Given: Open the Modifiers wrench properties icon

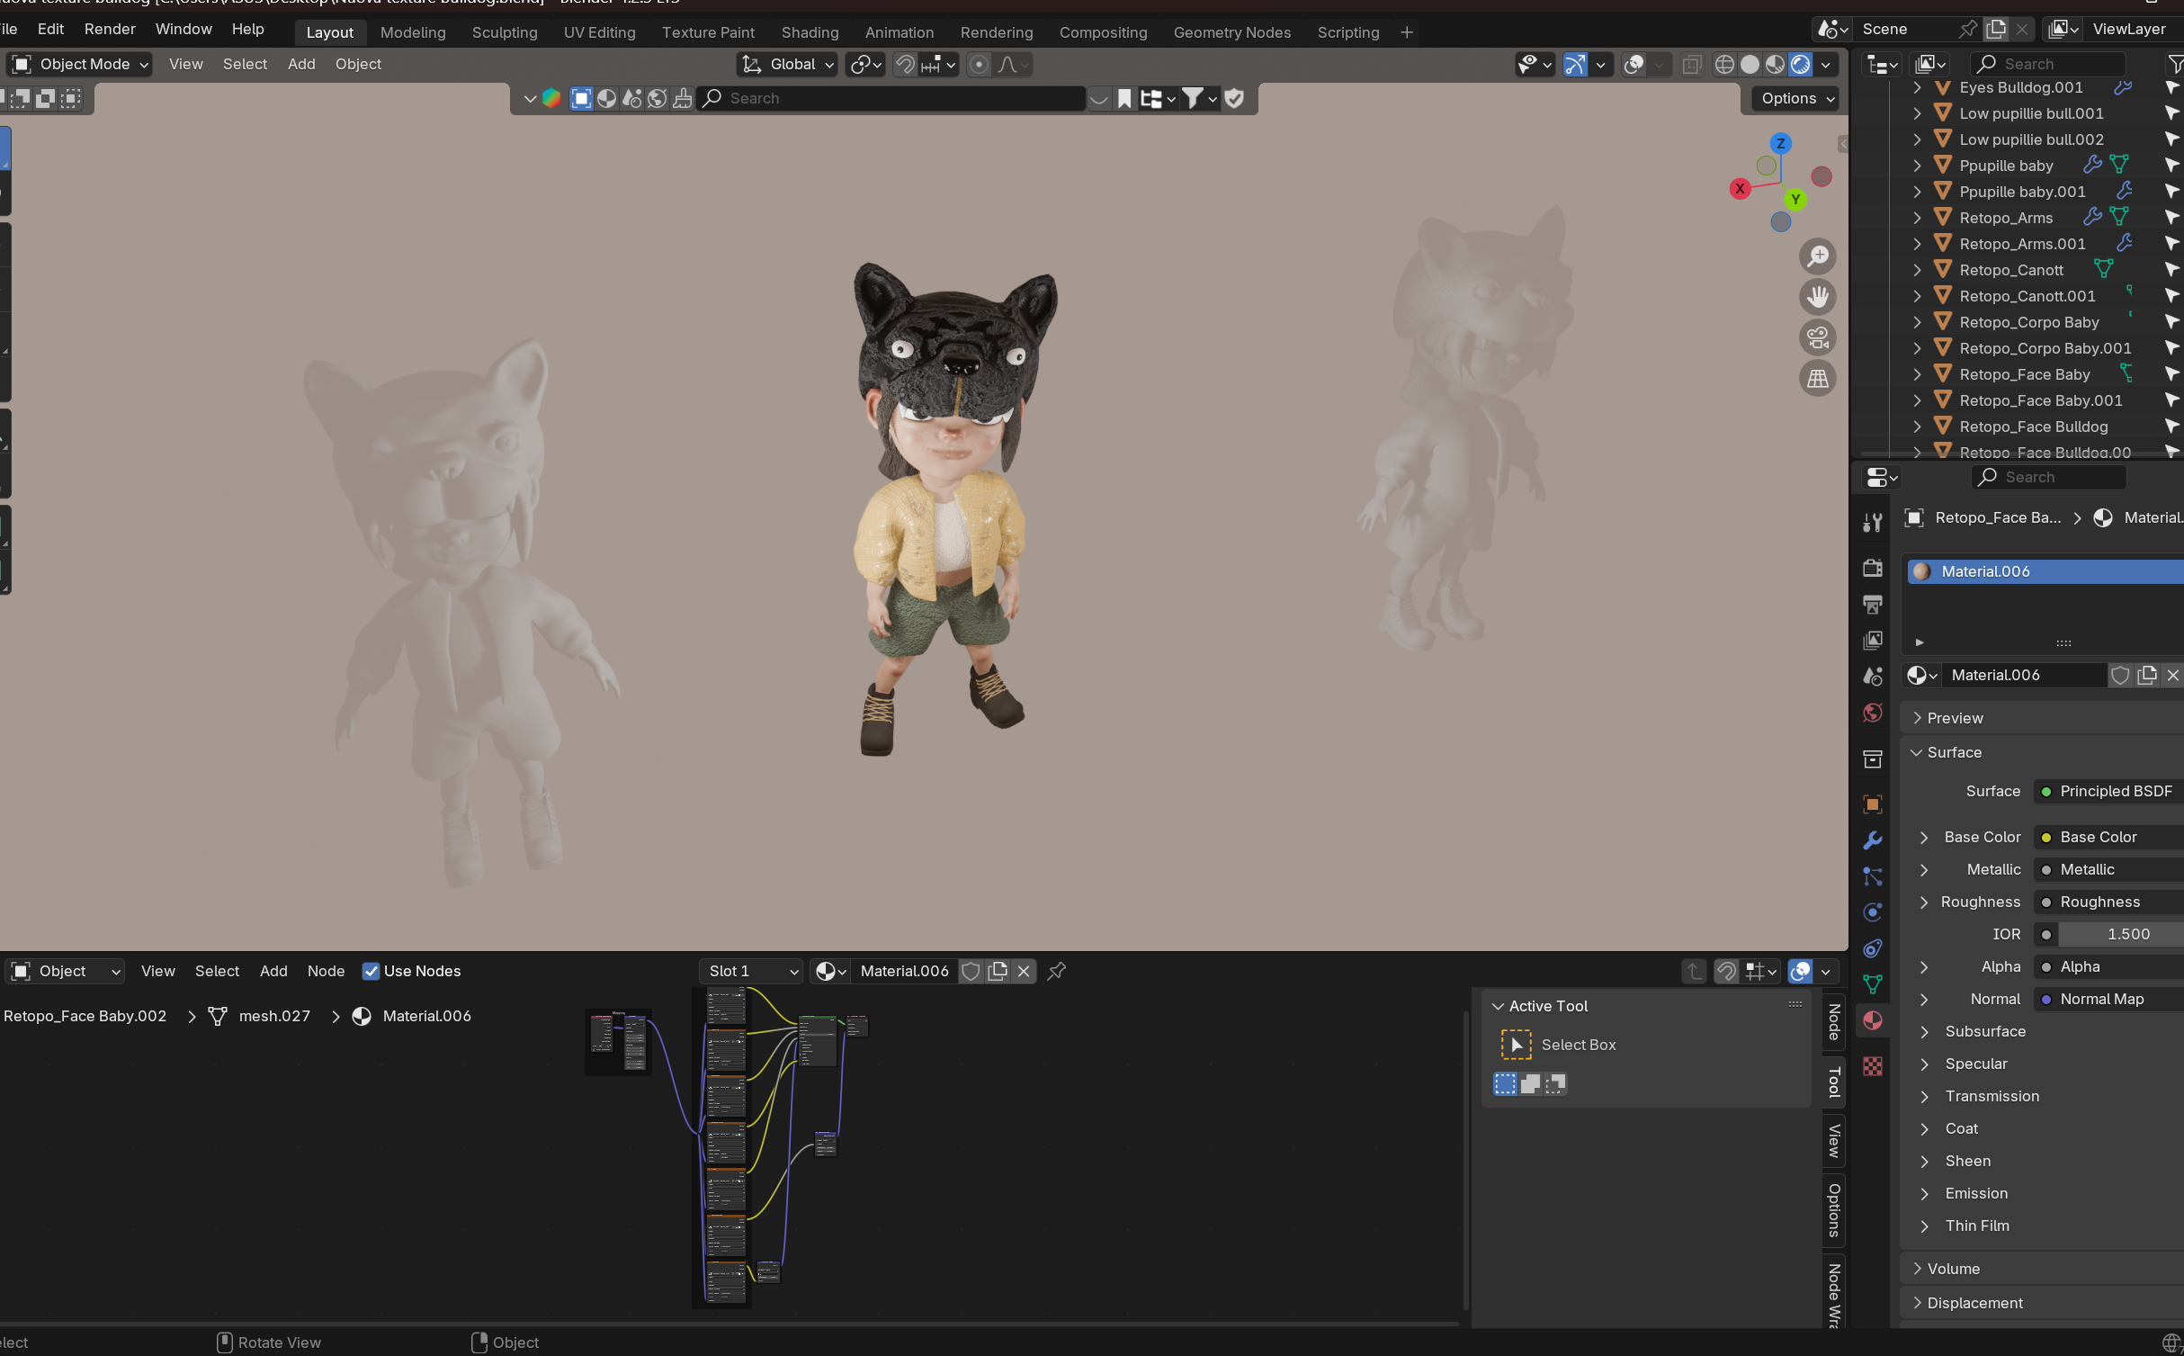Looking at the screenshot, I should tap(1873, 840).
